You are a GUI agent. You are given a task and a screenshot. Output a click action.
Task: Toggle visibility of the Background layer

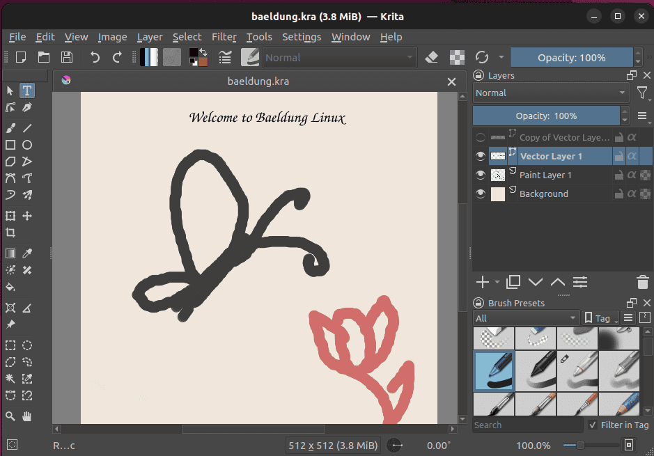coord(480,194)
